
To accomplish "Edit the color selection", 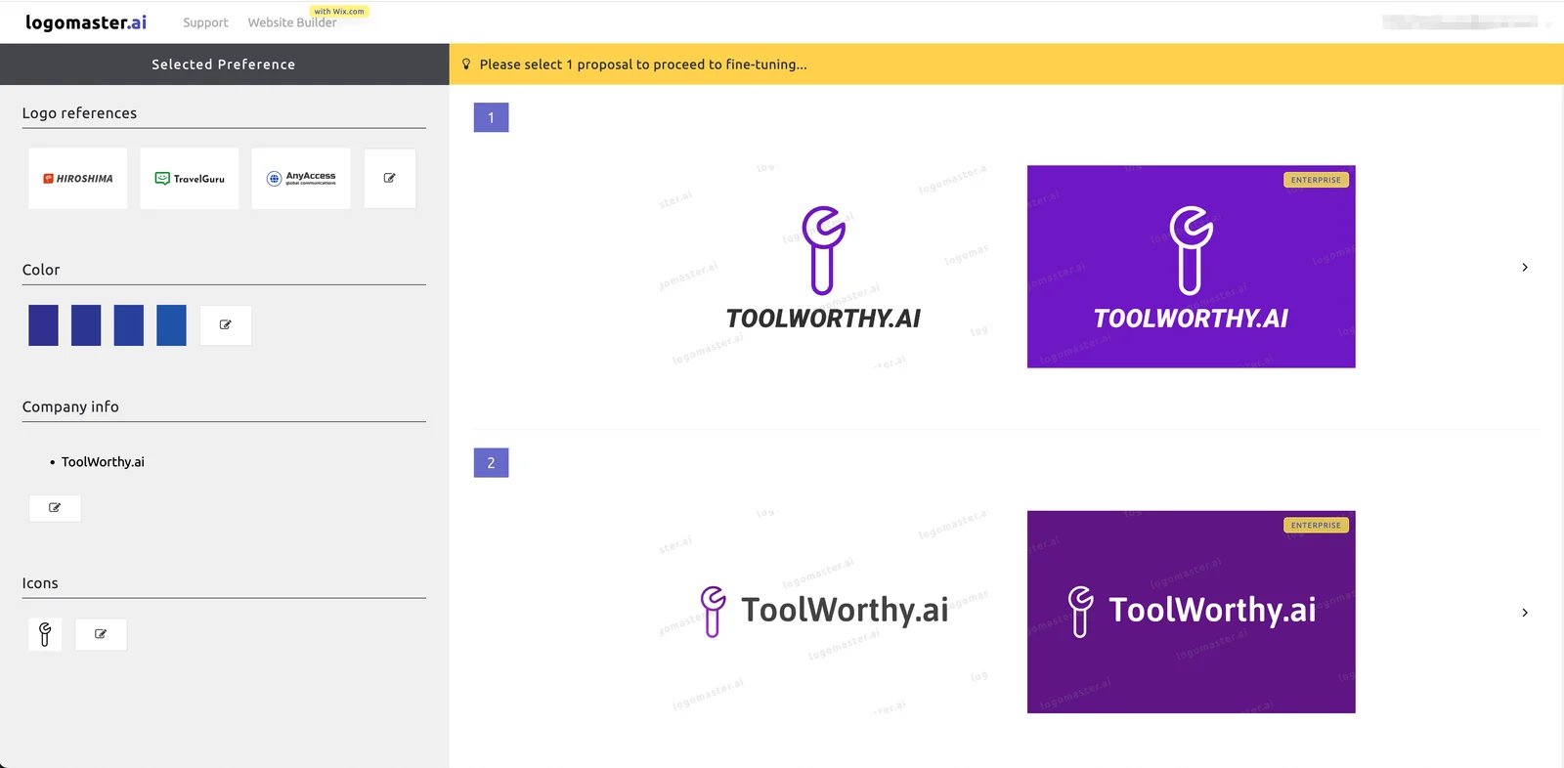I will [226, 325].
